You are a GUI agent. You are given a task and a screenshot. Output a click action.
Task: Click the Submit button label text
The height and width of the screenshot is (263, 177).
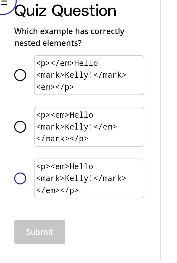click(40, 232)
